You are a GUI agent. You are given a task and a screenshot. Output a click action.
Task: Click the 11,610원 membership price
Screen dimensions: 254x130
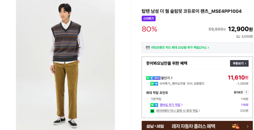click(238, 78)
